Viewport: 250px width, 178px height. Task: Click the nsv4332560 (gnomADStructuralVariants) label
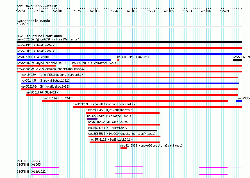[48, 39]
